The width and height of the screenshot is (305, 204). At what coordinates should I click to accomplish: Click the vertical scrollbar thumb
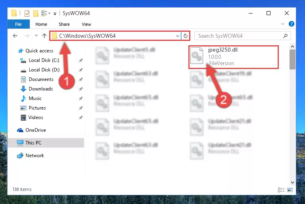tap(292, 60)
